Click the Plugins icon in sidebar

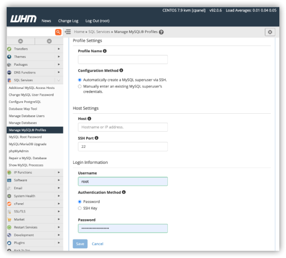[9, 243]
